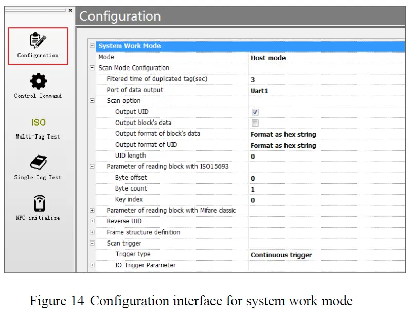
Task: Select the 'Scan Mode Configuration' label
Action: (134, 68)
